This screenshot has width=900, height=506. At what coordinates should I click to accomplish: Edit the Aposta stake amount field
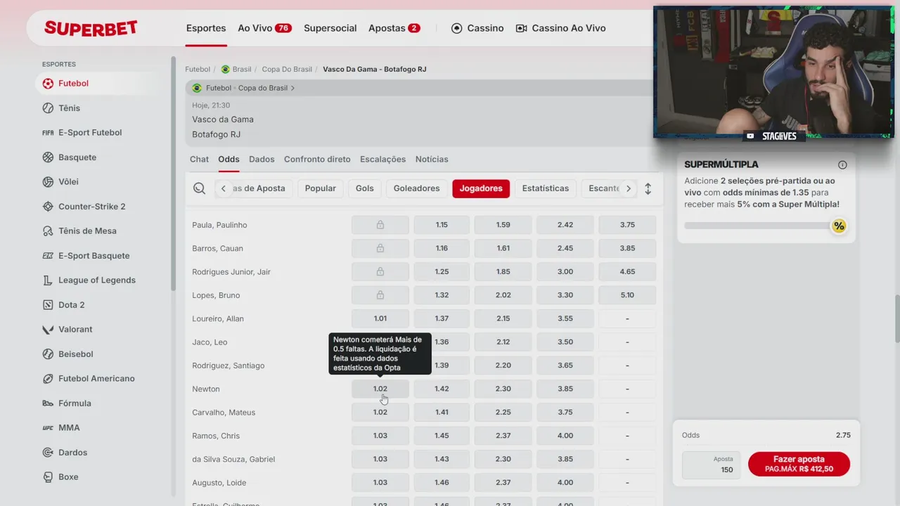pyautogui.click(x=711, y=465)
